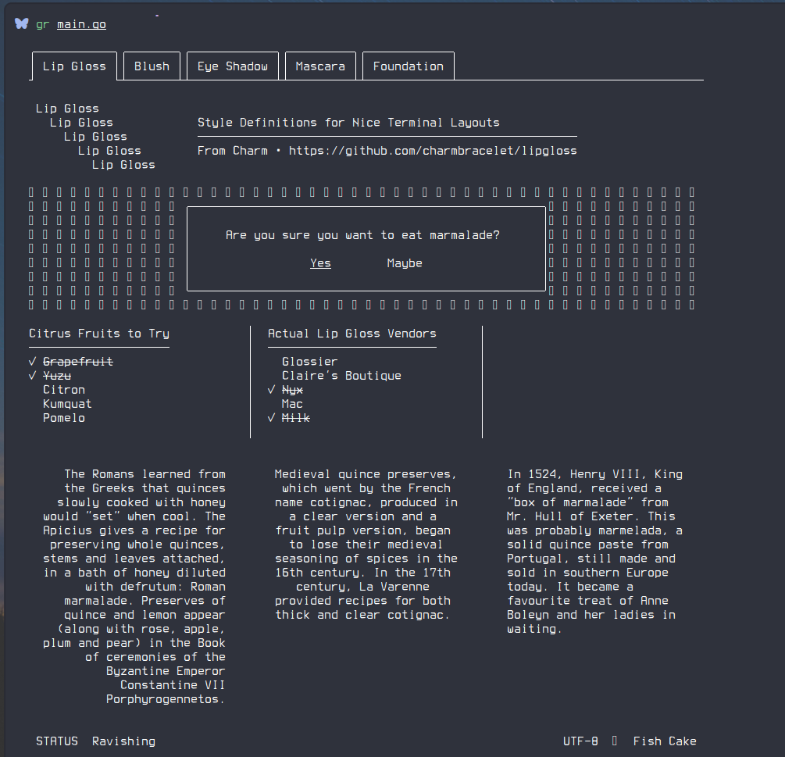Switch to the Foundation tab
The height and width of the screenshot is (757, 785).
point(408,66)
